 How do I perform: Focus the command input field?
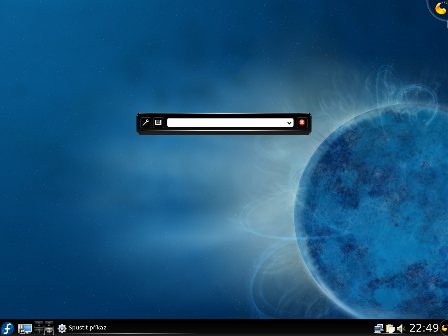pos(230,122)
